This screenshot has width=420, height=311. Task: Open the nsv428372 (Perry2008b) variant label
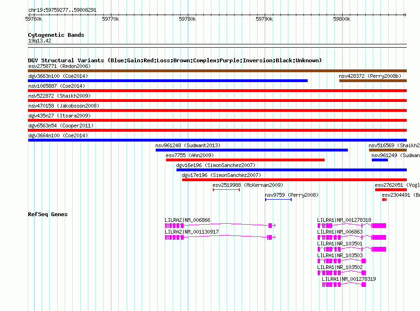tap(370, 76)
